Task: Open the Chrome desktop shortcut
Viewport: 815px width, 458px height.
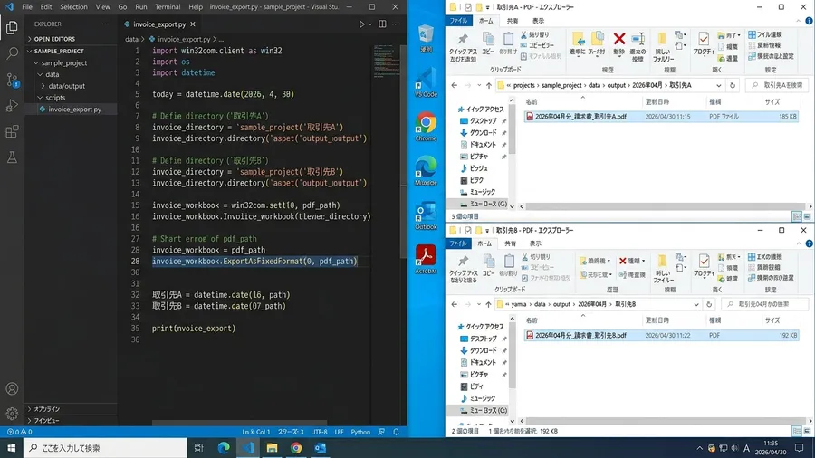Action: point(426,128)
